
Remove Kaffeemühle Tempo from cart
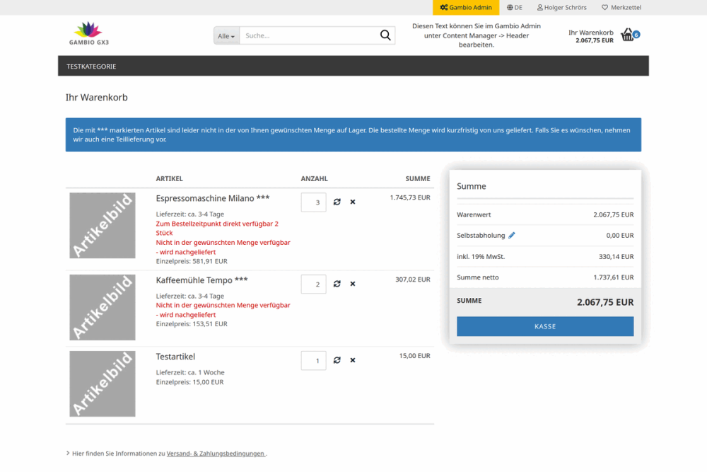click(353, 284)
